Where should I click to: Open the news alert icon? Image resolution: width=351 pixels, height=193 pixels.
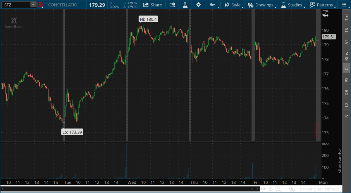point(172,5)
